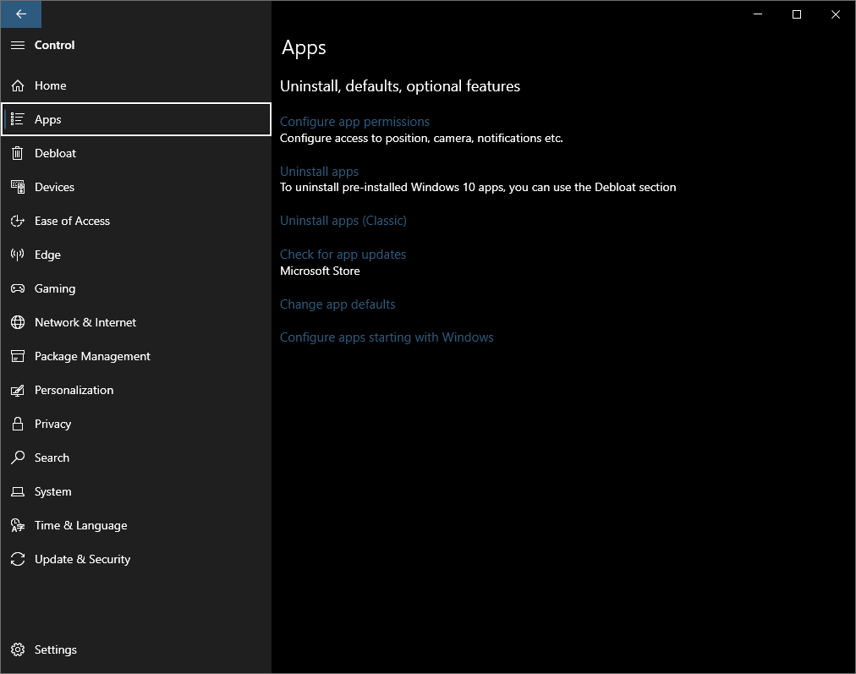
Task: Click Configure apps starting with Windows
Action: click(x=387, y=337)
